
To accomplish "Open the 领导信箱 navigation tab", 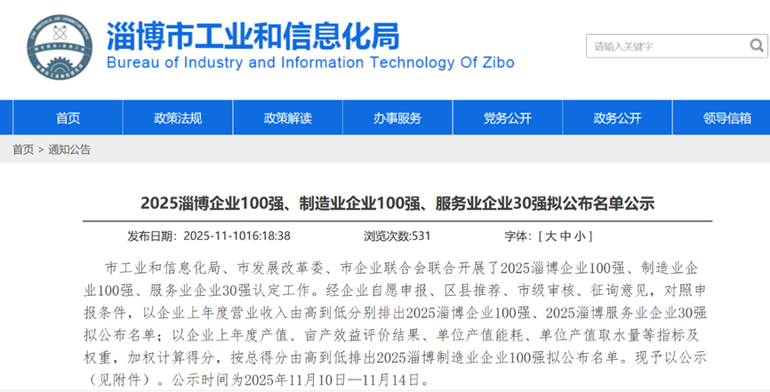I will point(726,118).
